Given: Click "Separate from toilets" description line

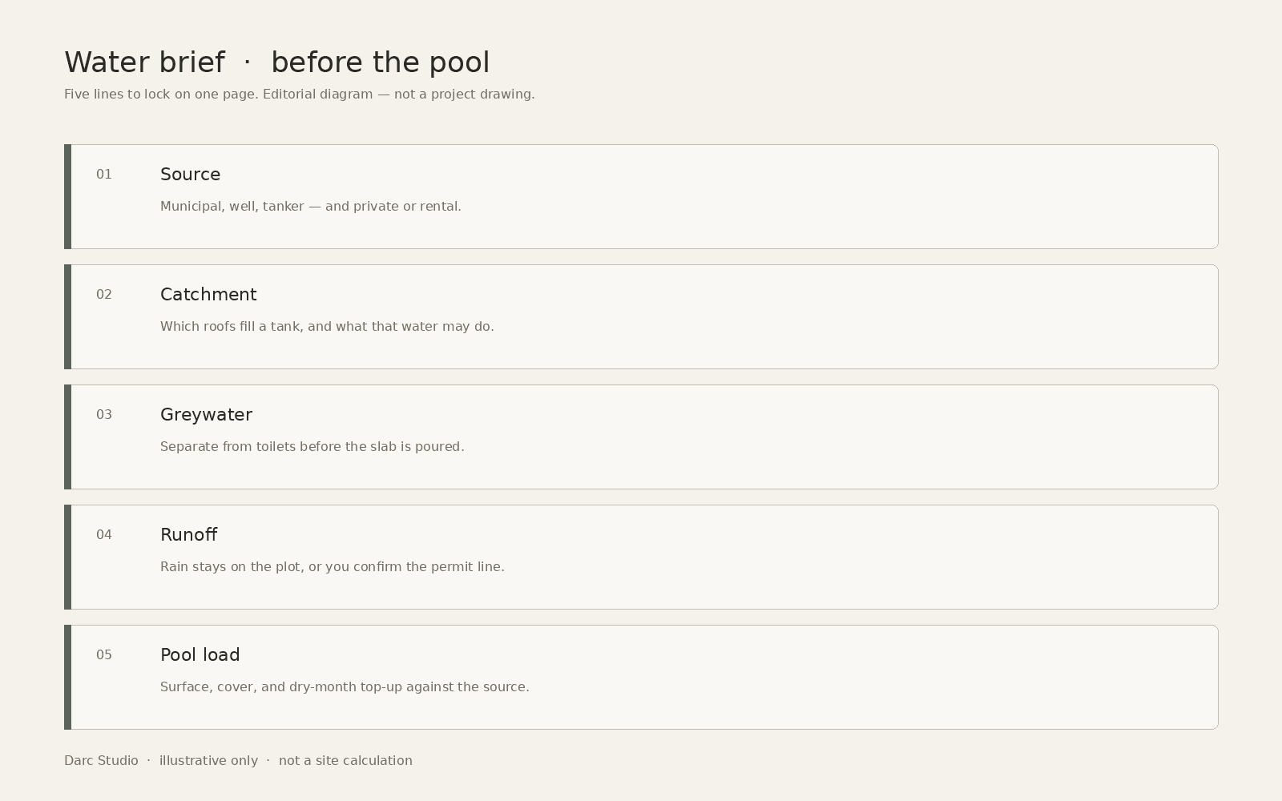Looking at the screenshot, I should (x=312, y=446).
